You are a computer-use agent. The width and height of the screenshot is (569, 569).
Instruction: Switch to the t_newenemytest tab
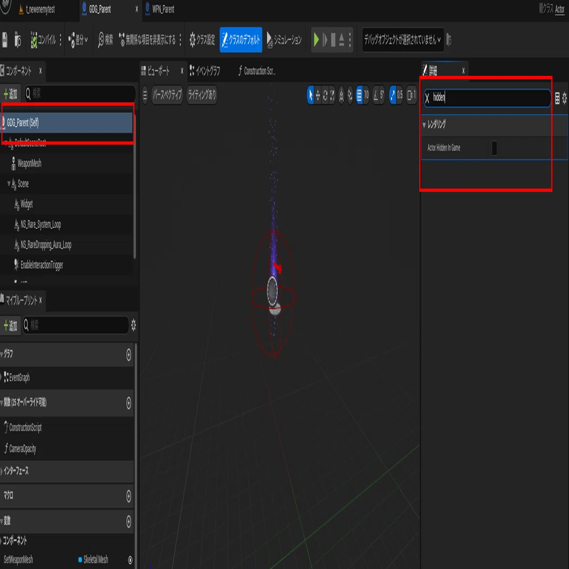coord(36,9)
